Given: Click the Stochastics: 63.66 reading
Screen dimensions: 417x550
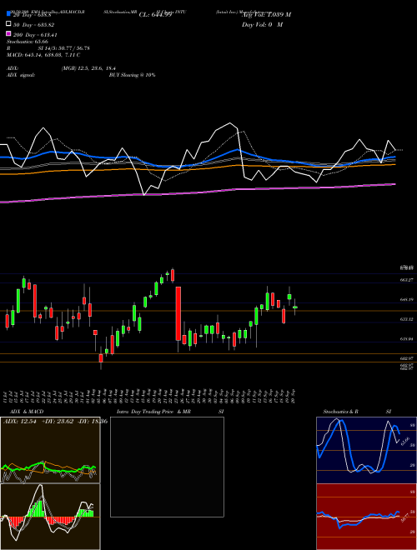Looking at the screenshot, I should (x=28, y=42).
